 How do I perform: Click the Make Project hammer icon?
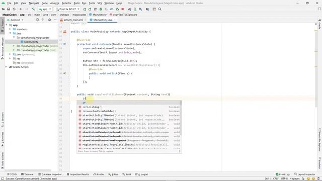33,9
